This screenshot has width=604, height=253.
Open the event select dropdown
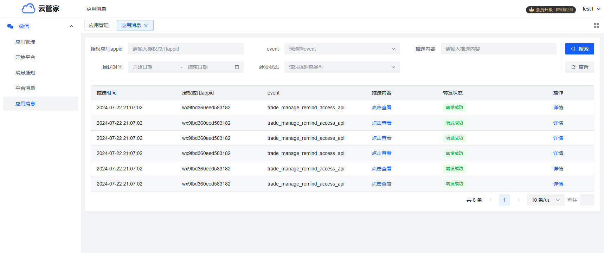pos(342,49)
